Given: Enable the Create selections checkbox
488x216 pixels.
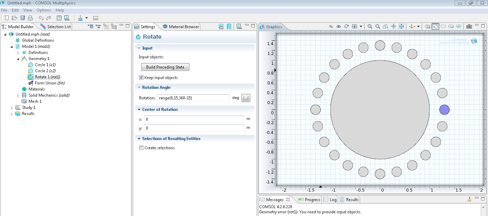Looking at the screenshot, I should (x=141, y=148).
